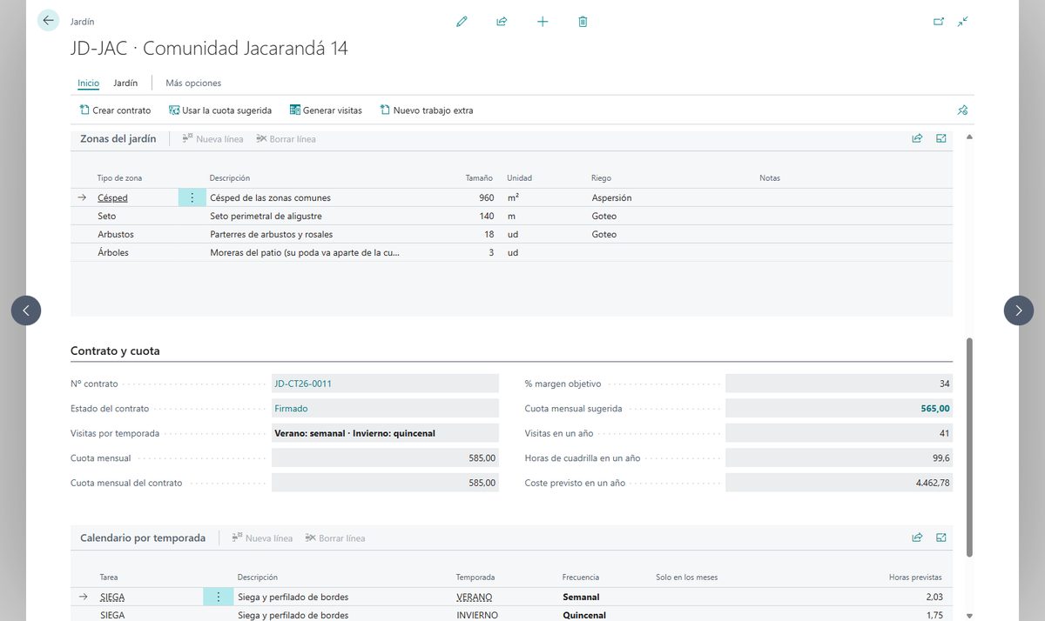Click 'Seto perimetral de aligustre' description

click(265, 216)
